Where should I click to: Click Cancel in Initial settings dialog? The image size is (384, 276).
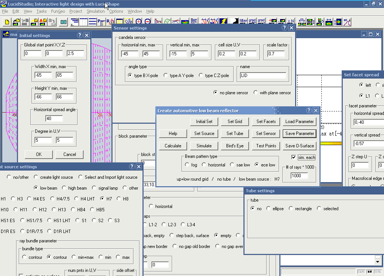tap(69, 154)
